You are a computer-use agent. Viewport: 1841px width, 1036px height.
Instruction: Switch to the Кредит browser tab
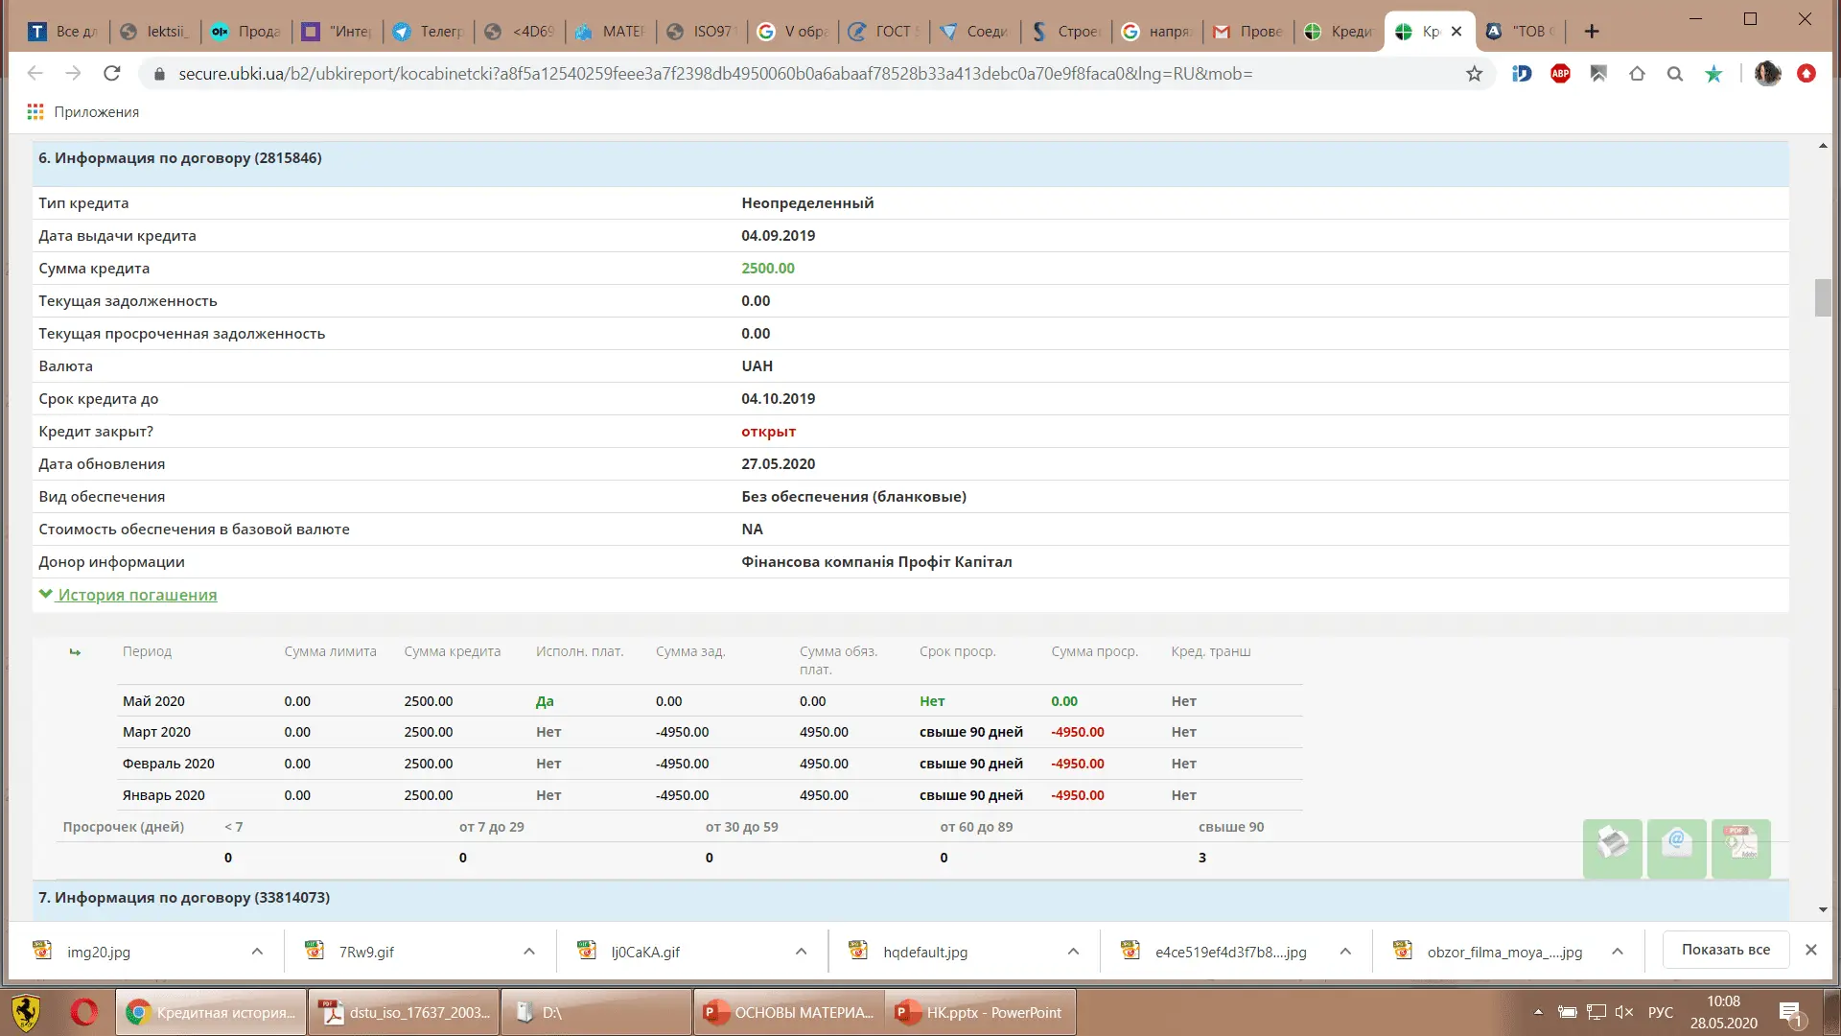(1339, 32)
